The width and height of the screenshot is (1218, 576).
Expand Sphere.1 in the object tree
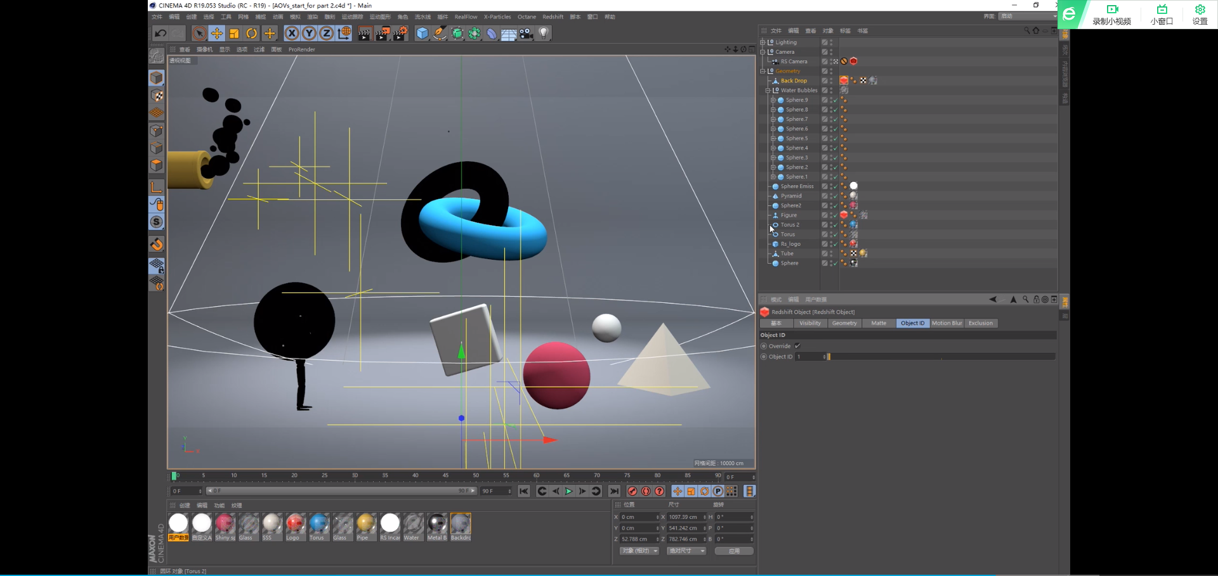point(773,177)
